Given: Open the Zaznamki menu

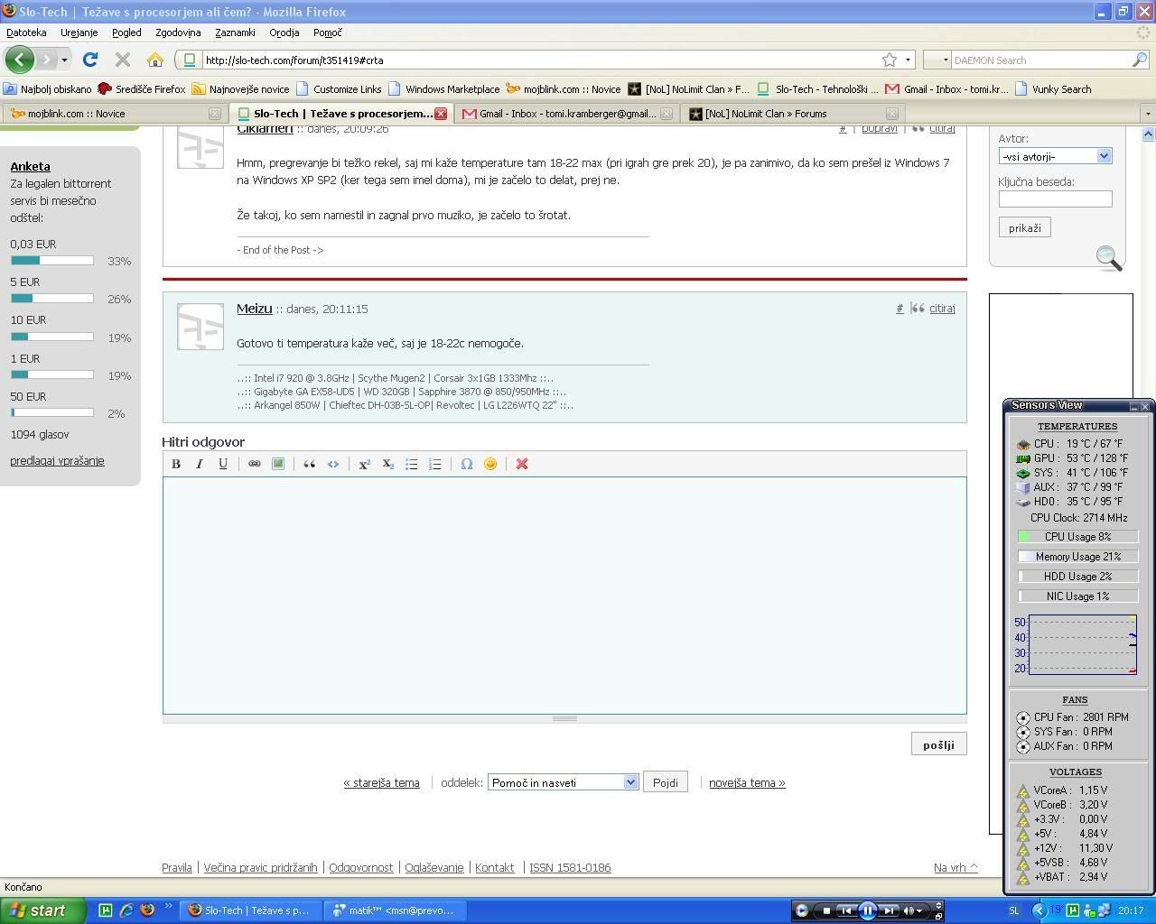Looking at the screenshot, I should click(x=235, y=32).
